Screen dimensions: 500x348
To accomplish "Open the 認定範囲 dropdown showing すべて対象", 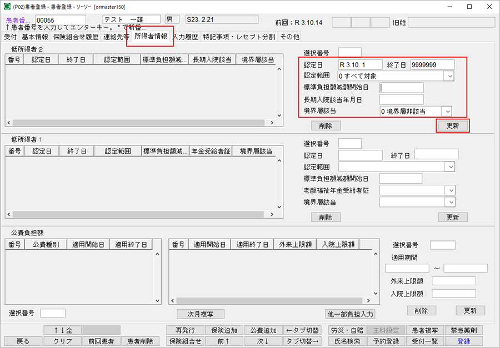I will (449, 75).
